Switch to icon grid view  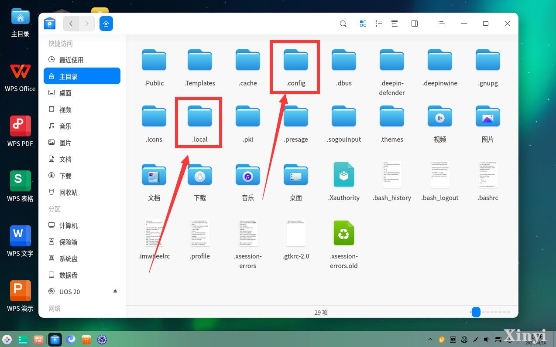363,24
